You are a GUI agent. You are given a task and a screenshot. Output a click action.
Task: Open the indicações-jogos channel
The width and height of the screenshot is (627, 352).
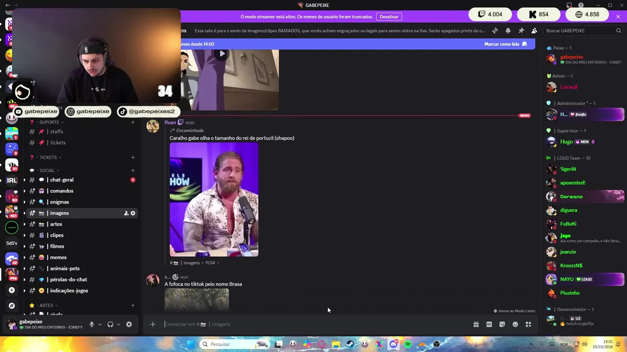pyautogui.click(x=82, y=291)
